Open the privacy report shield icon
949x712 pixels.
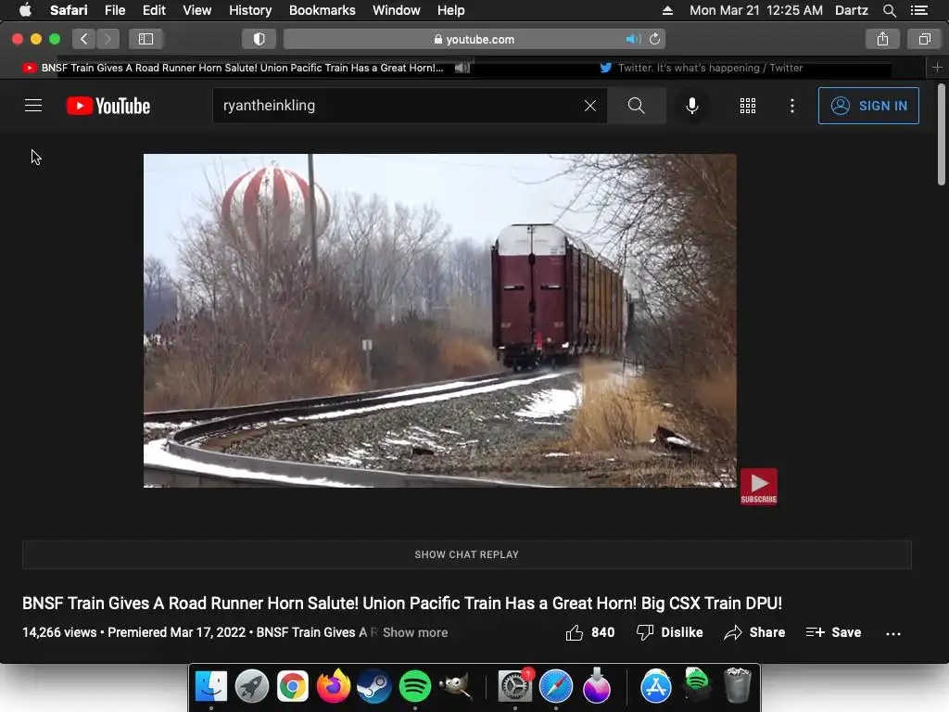259,39
